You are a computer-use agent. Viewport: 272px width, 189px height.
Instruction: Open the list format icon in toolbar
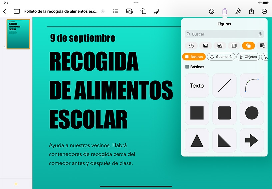click(x=116, y=11)
